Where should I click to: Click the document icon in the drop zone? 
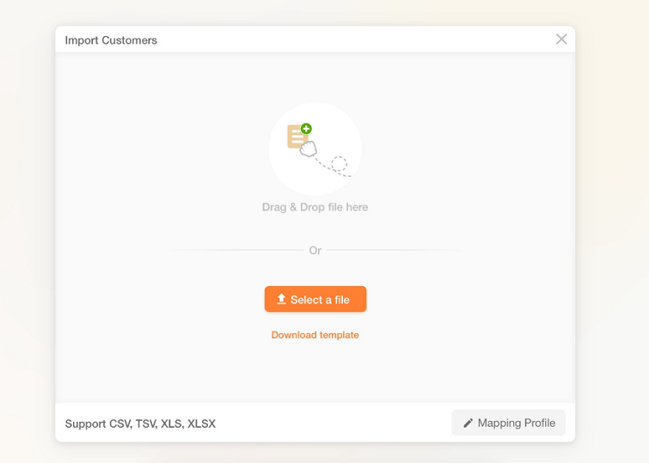[x=297, y=137]
